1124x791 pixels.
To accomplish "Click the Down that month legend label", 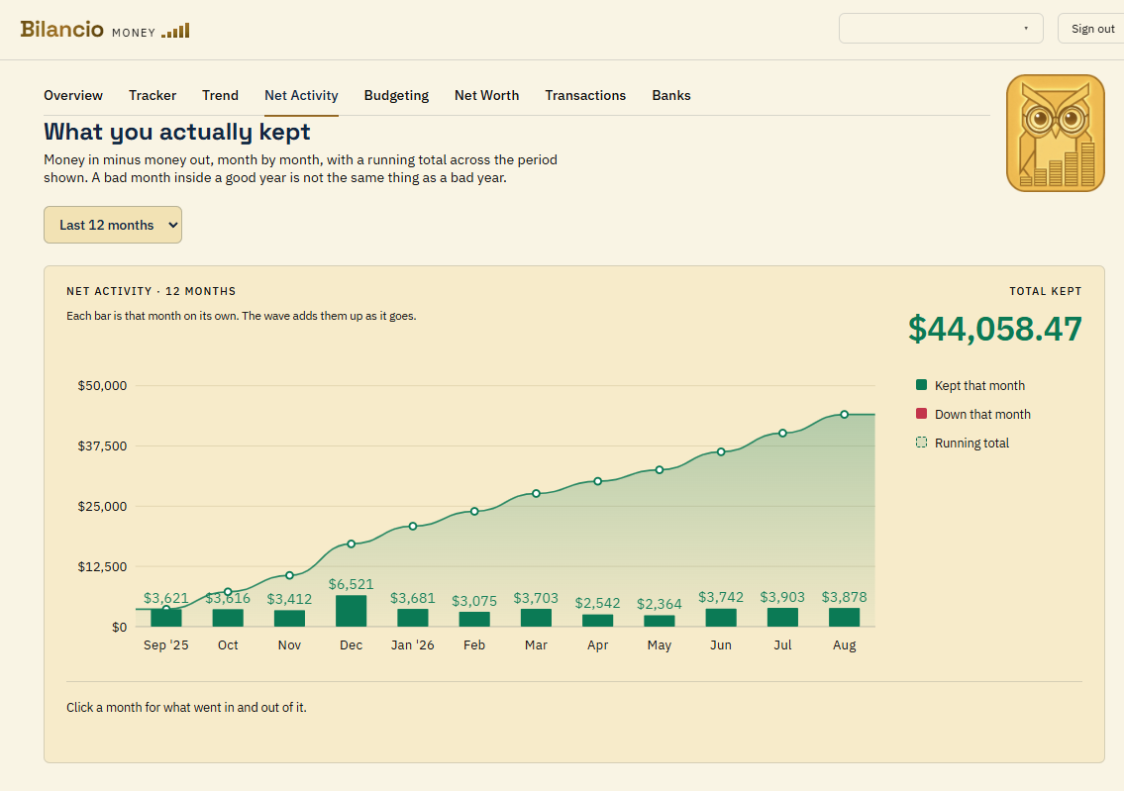I will click(x=982, y=414).
